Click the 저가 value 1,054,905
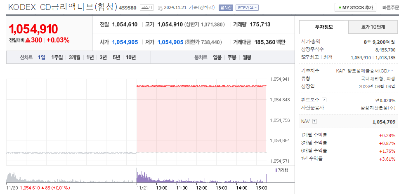This screenshot has width=399, height=194. 170,42
